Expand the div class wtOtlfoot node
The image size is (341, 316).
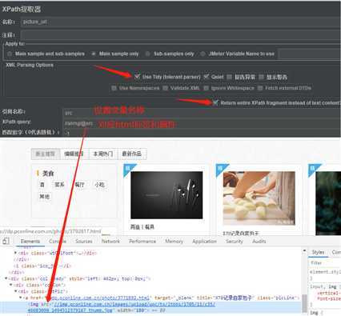coord(15,253)
